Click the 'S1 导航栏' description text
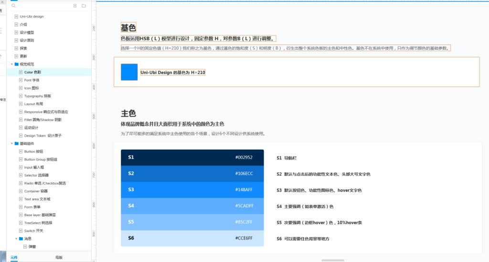Image resolution: width=489 pixels, height=262 pixels. click(287, 158)
